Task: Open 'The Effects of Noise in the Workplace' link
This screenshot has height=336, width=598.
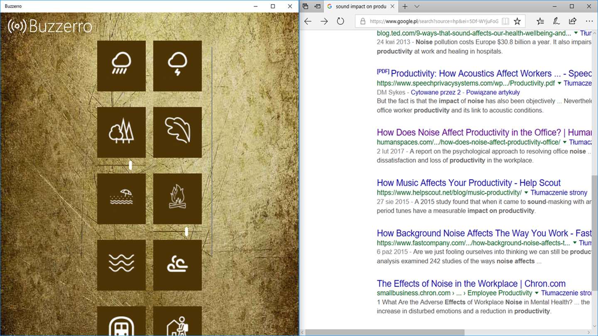Action: coord(471,284)
